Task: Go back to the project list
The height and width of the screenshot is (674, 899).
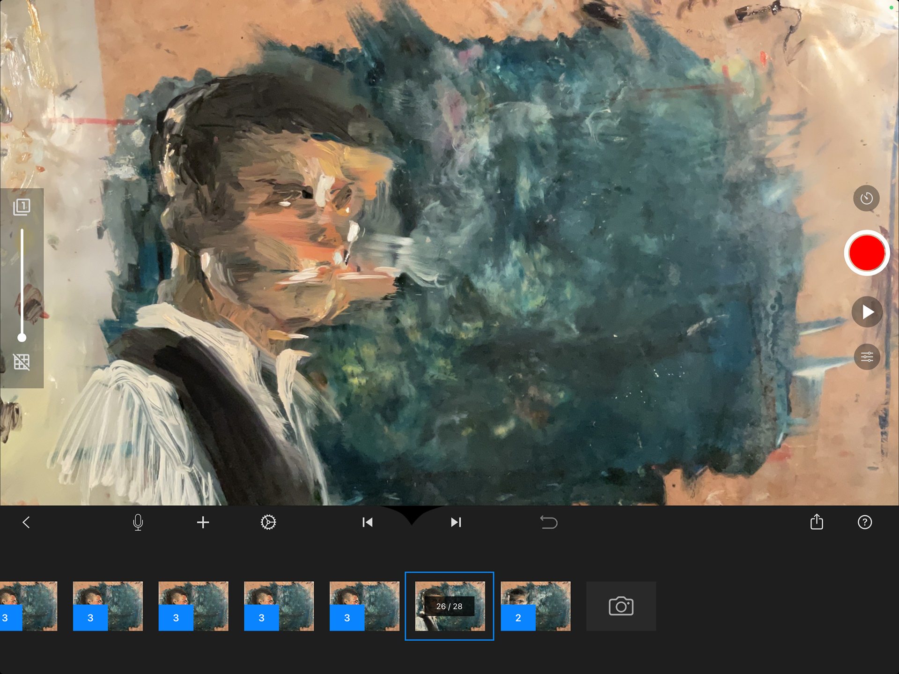Action: pyautogui.click(x=26, y=522)
